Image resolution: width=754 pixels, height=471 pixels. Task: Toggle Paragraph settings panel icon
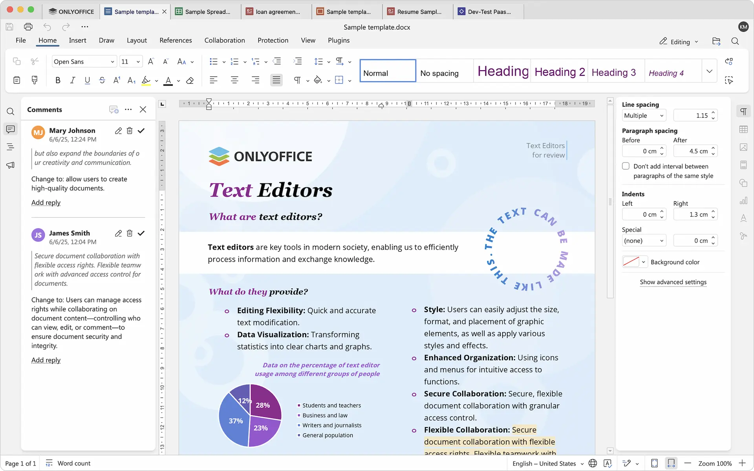point(743,111)
